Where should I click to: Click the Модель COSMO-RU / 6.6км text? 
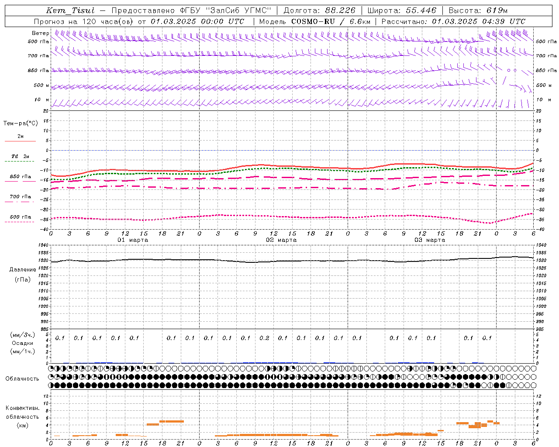[x=315, y=21]
